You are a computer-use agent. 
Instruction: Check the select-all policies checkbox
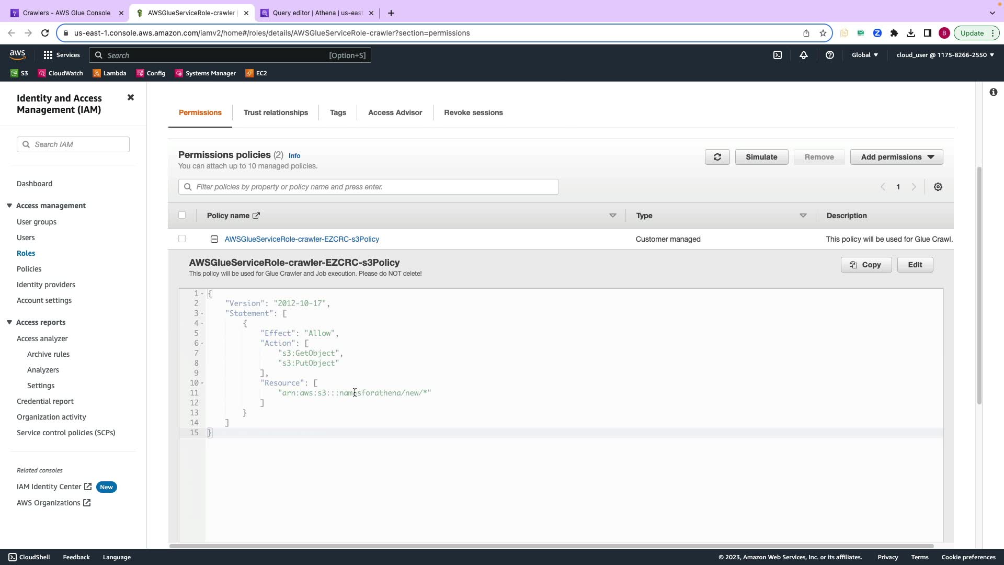point(182,215)
